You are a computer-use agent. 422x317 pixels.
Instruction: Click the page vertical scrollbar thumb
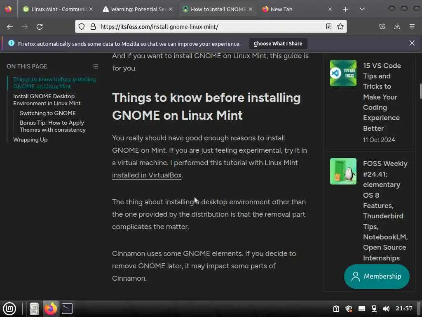coord(420,91)
